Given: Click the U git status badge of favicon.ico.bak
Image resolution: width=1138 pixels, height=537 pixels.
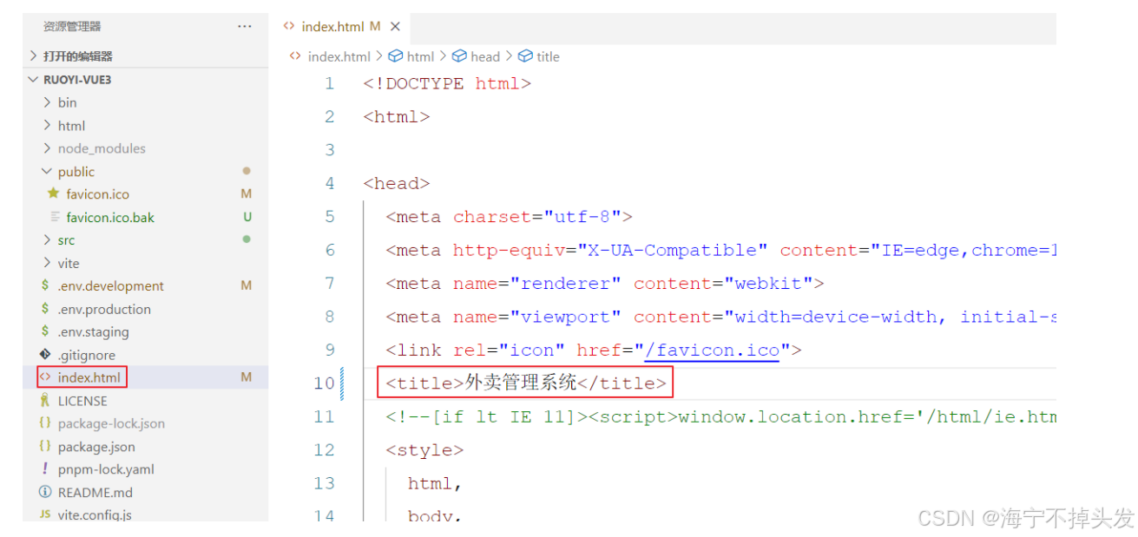Looking at the screenshot, I should 247,217.
